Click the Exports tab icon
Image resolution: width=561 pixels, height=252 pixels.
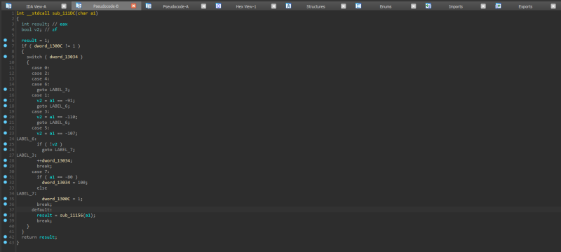coord(498,6)
